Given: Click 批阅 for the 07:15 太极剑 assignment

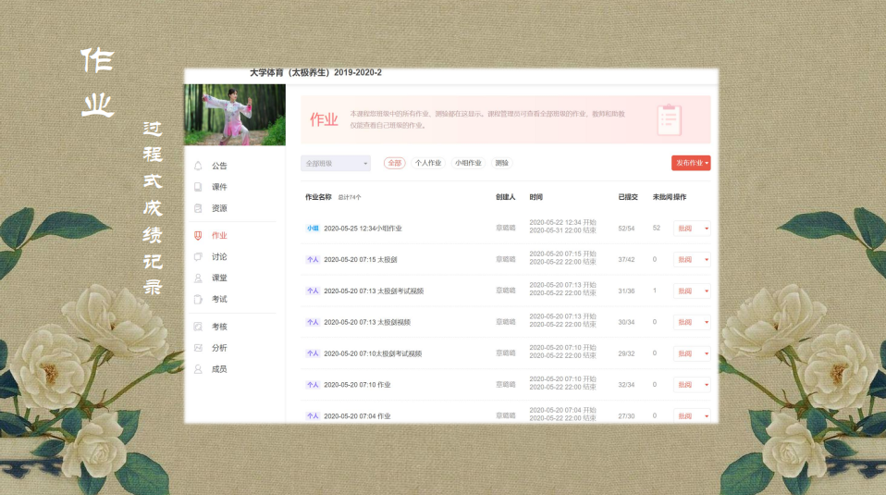Looking at the screenshot, I should click(685, 259).
